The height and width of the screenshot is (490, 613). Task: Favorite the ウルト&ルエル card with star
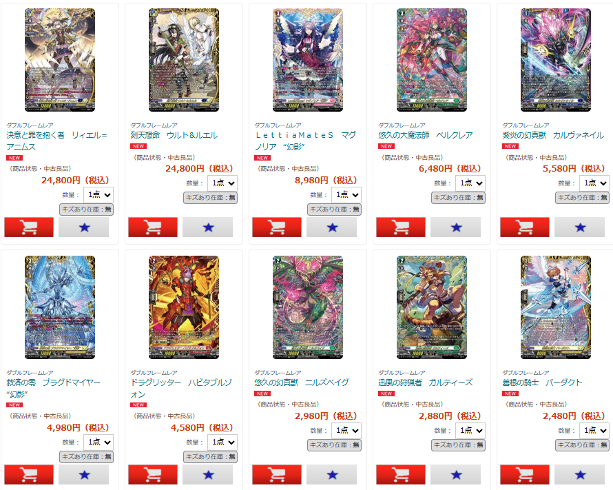(x=207, y=227)
